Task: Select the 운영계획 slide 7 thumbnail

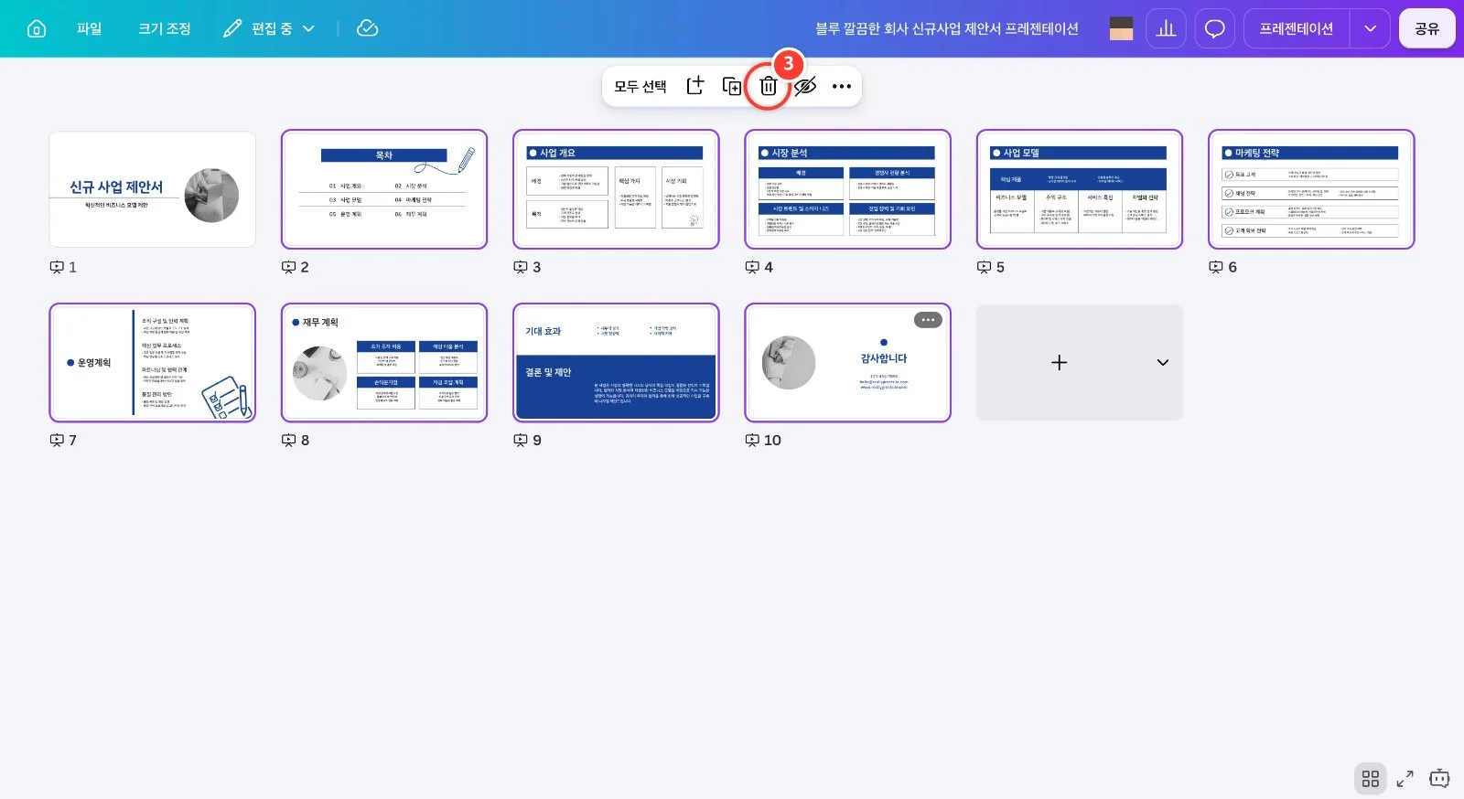Action: pos(152,363)
